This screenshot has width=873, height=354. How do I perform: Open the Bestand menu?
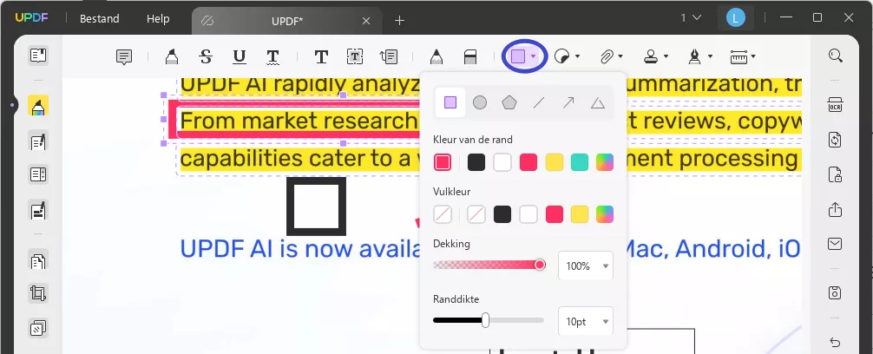point(100,19)
